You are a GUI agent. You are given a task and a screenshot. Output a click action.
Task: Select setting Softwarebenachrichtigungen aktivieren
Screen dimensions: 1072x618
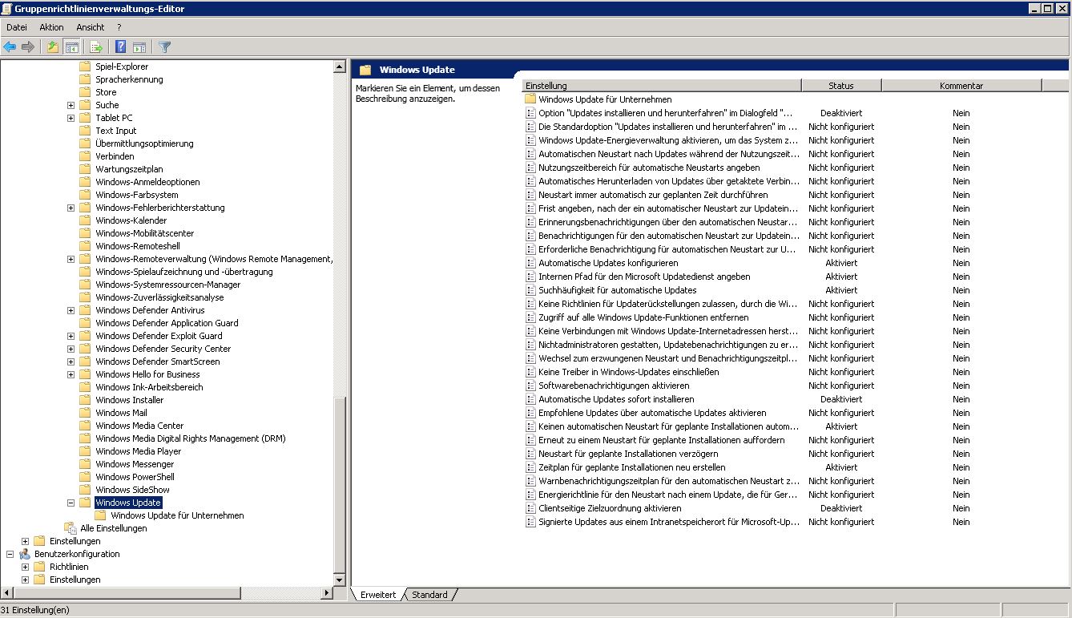point(614,386)
